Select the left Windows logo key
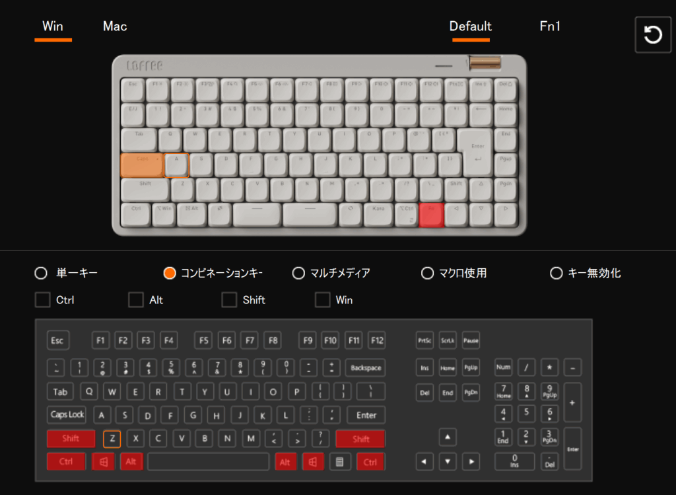 [104, 462]
